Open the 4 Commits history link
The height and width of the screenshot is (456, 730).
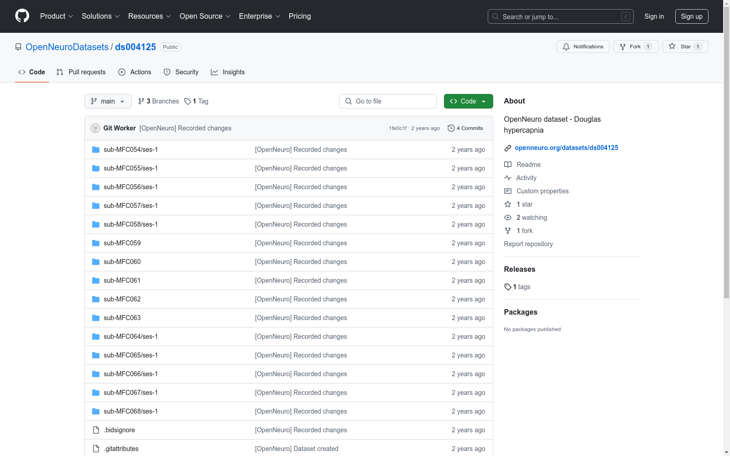465,128
